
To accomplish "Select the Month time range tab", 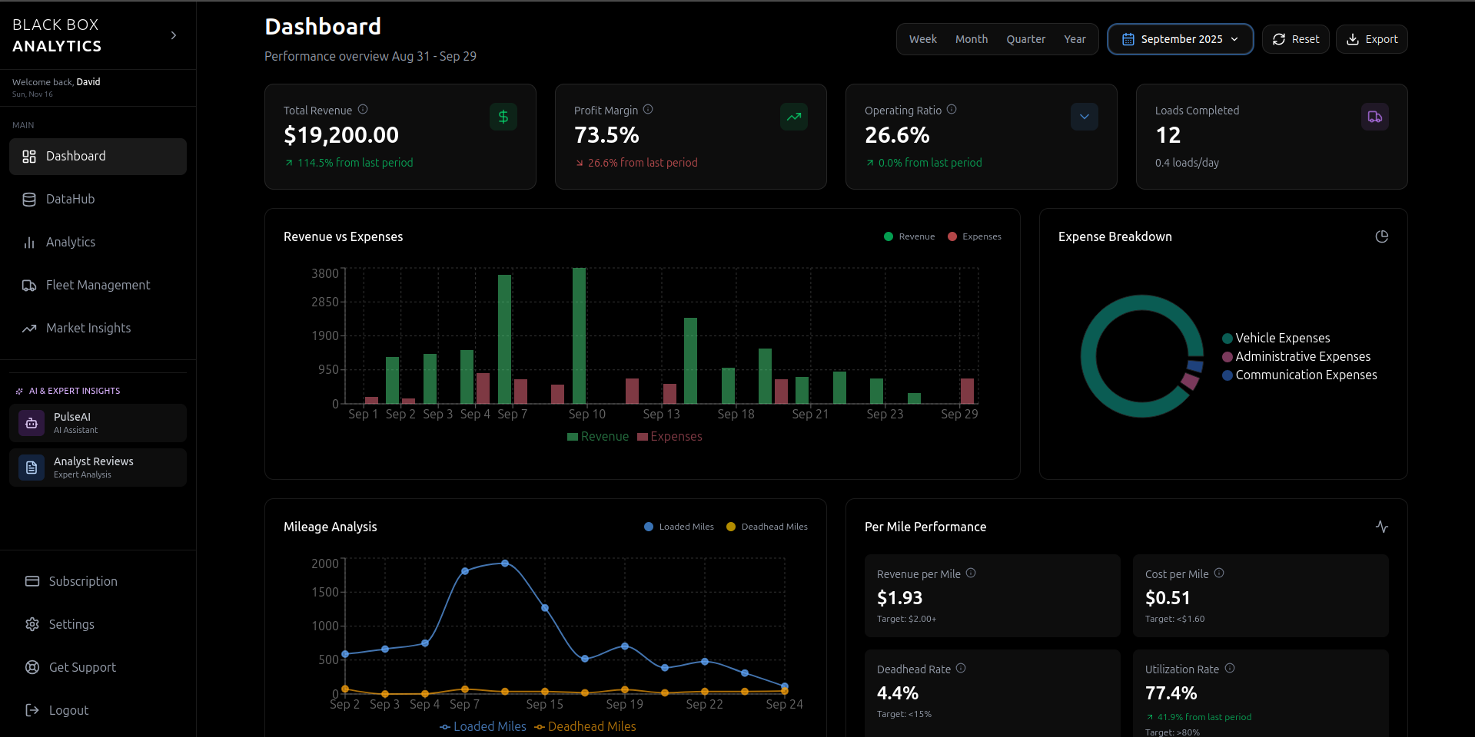I will 972,39.
